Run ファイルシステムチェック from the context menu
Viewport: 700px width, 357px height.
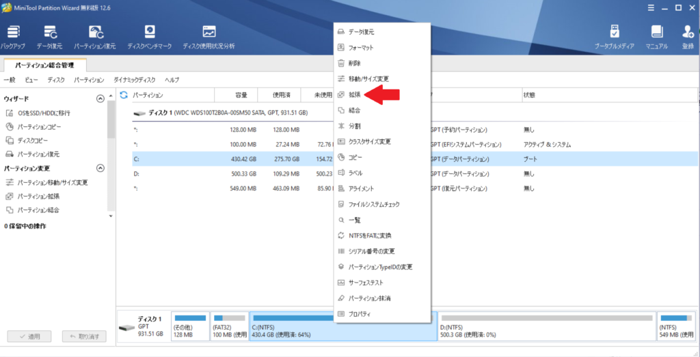381,205
